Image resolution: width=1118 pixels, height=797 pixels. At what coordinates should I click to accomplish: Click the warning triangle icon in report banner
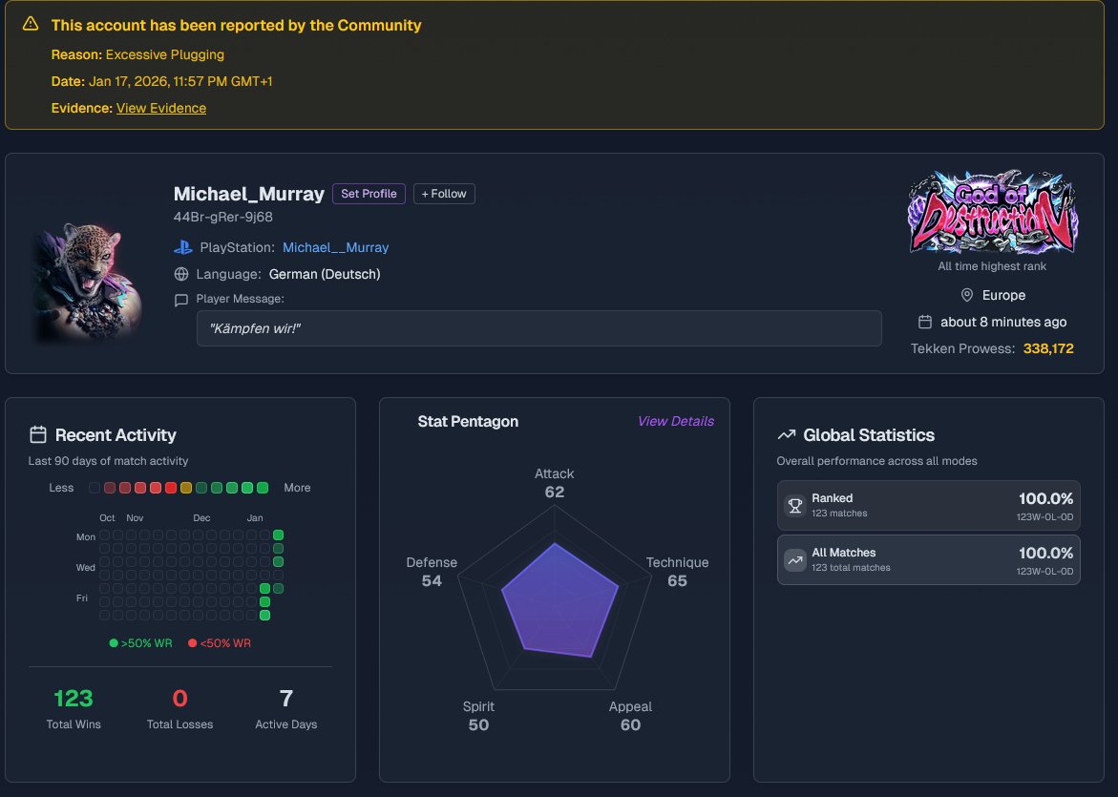[30, 24]
